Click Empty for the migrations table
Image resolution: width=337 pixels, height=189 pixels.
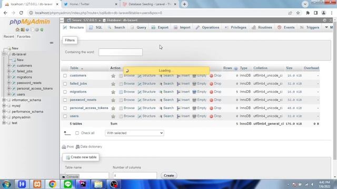point(200,92)
